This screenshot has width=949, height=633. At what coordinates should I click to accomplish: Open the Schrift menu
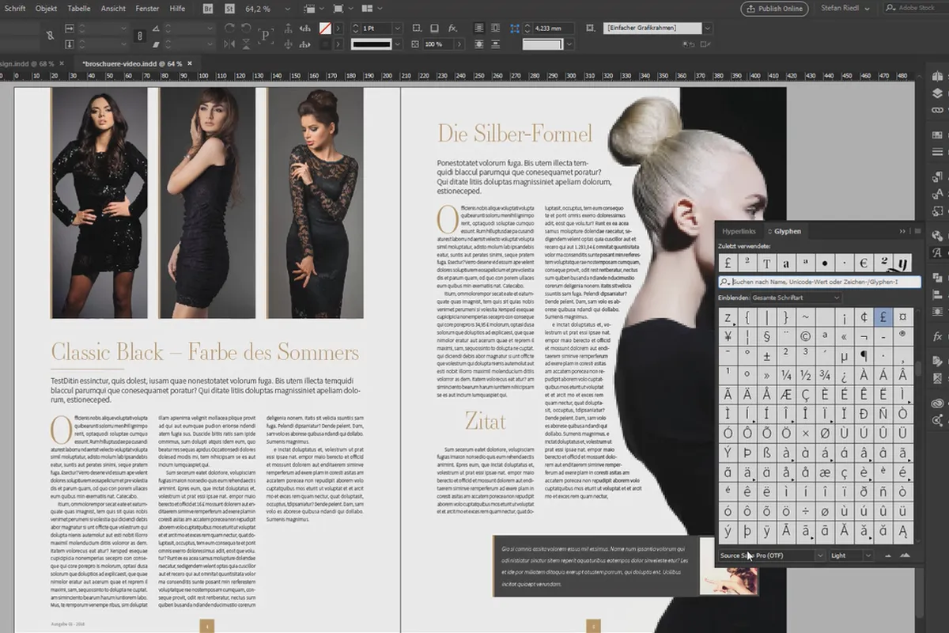[15, 8]
